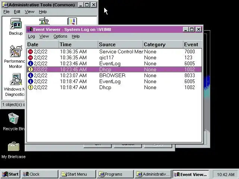The width and height of the screenshot is (239, 179).
Task: Open the Help menu in Event Viewer
Action: coord(76,37)
